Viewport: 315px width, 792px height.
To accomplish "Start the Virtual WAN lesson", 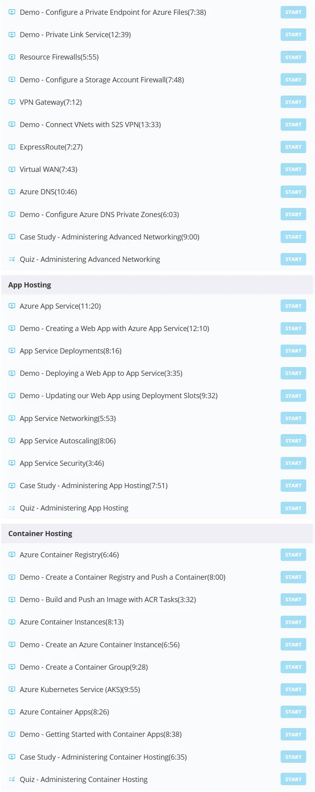I will click(293, 170).
